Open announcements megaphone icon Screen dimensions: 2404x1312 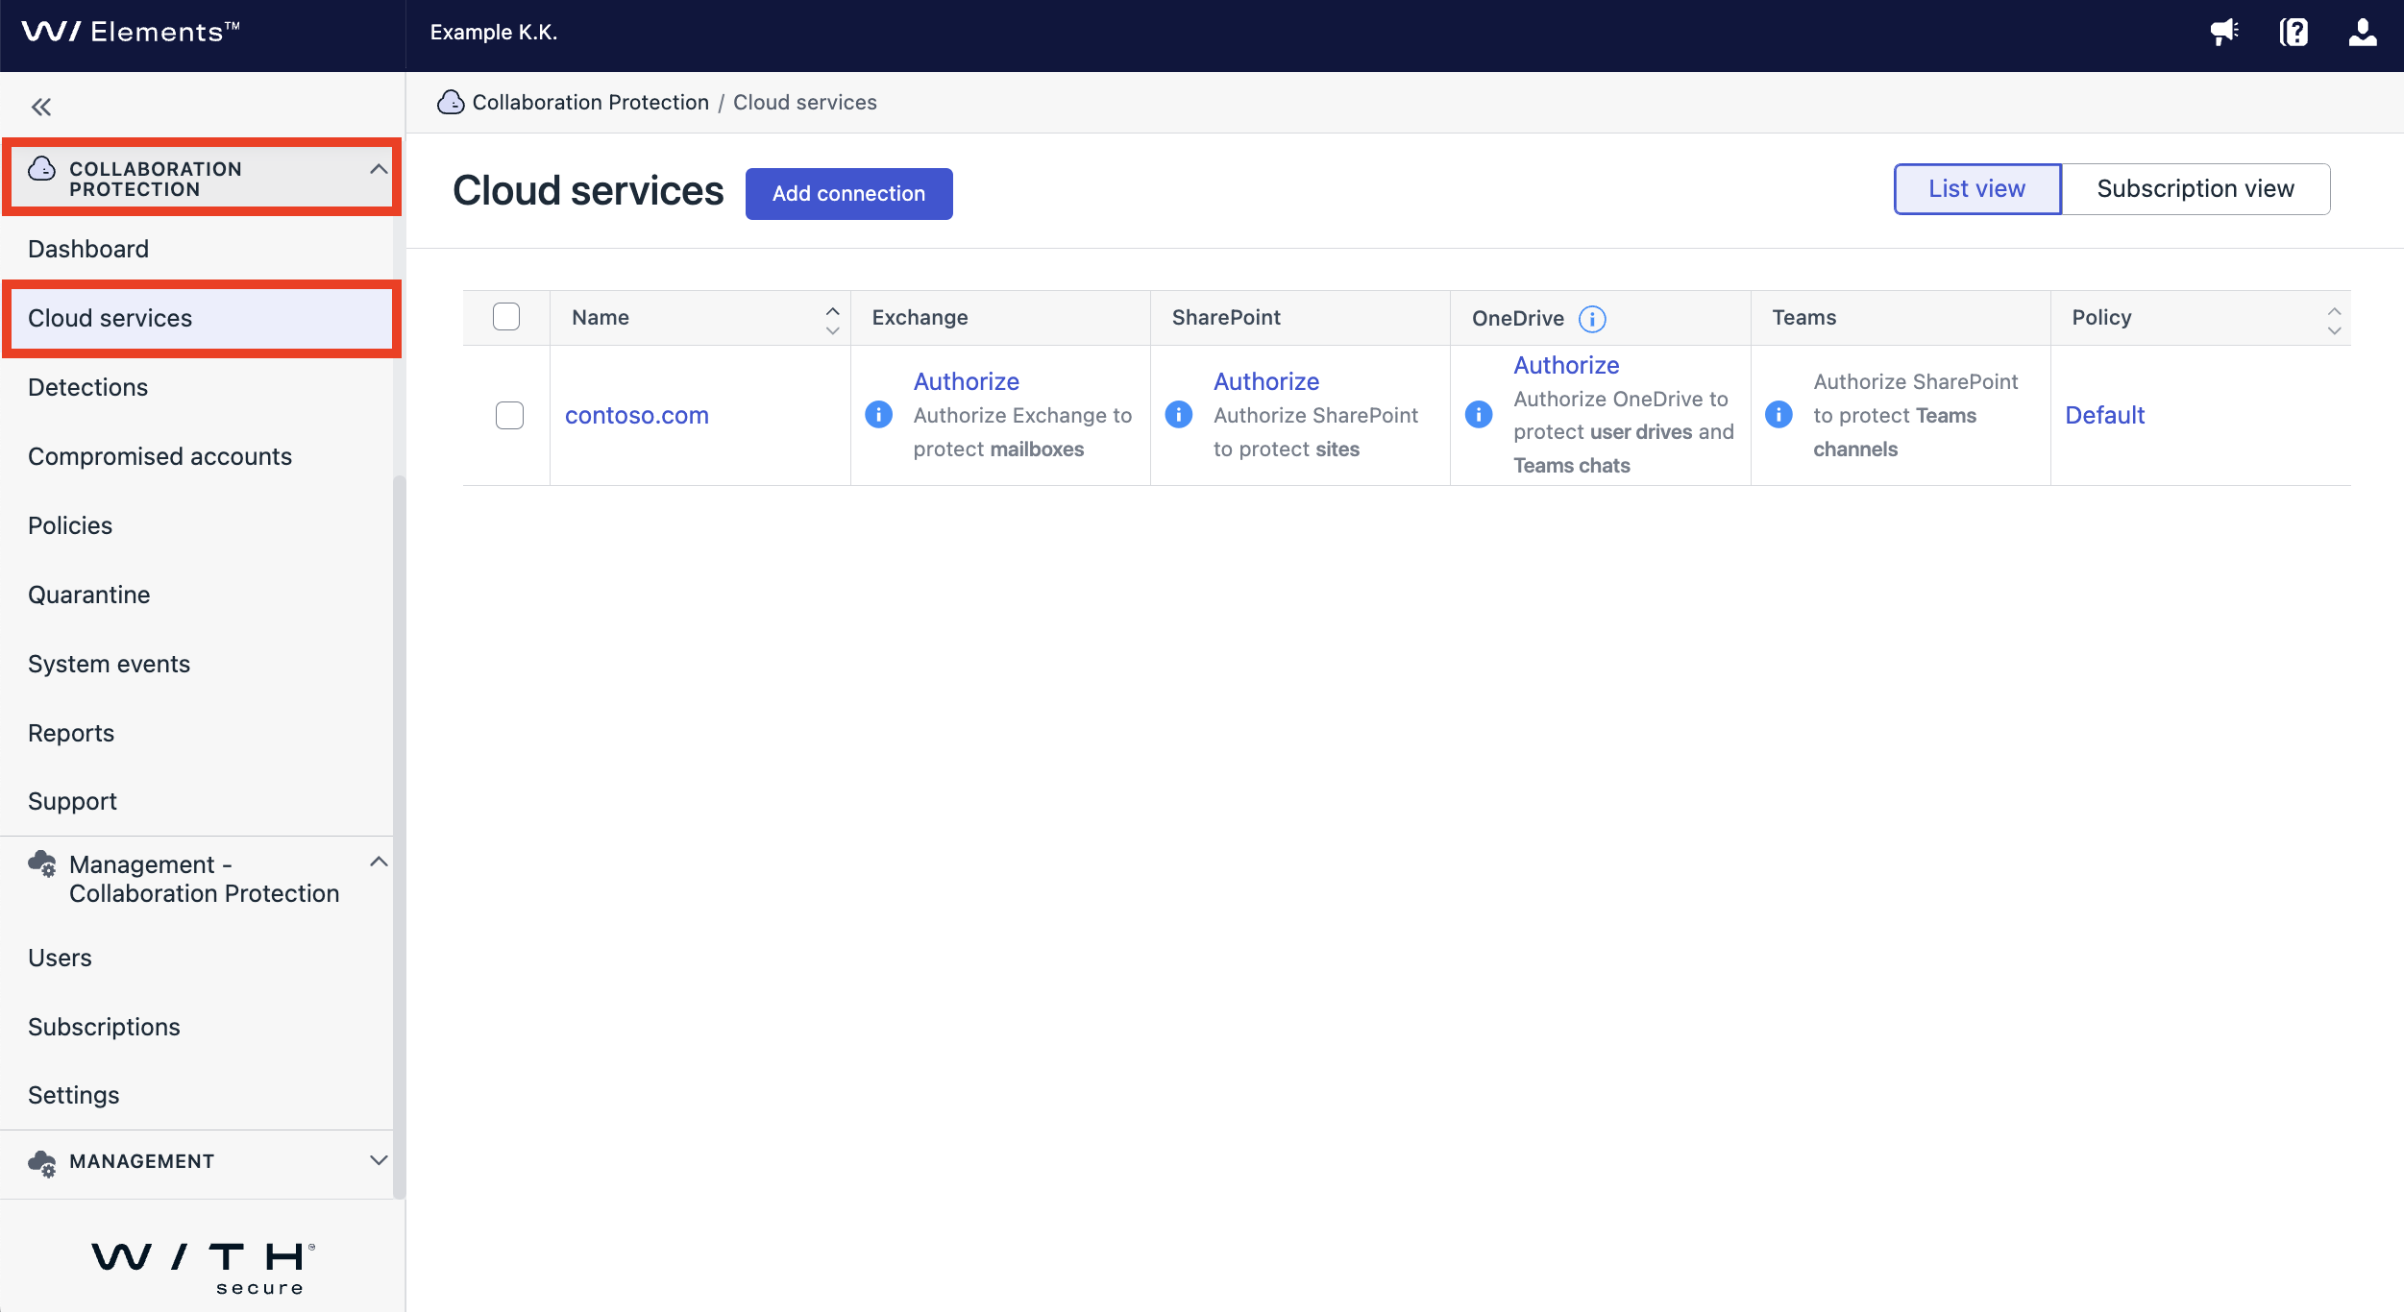[2224, 33]
